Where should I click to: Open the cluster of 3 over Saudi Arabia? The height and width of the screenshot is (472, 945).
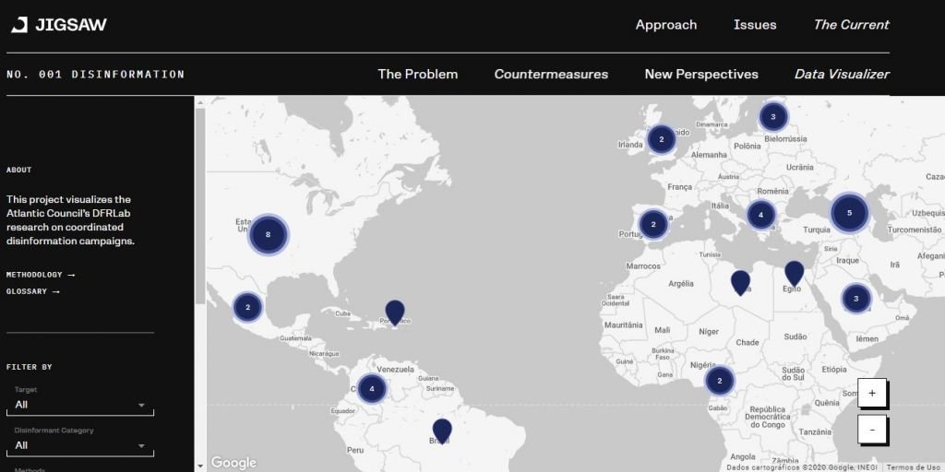coord(855,298)
